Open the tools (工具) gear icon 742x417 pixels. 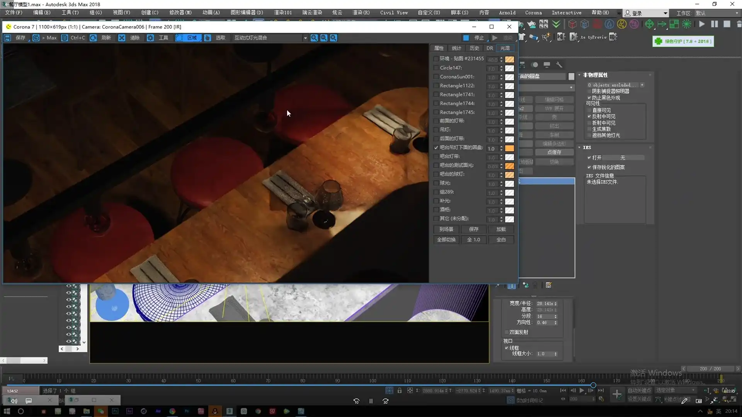point(150,38)
